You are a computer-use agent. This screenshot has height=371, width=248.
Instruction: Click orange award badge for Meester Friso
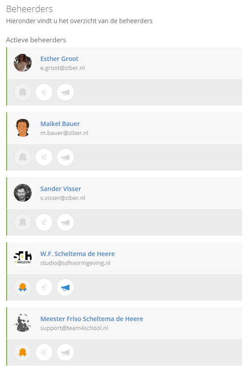pos(23,353)
